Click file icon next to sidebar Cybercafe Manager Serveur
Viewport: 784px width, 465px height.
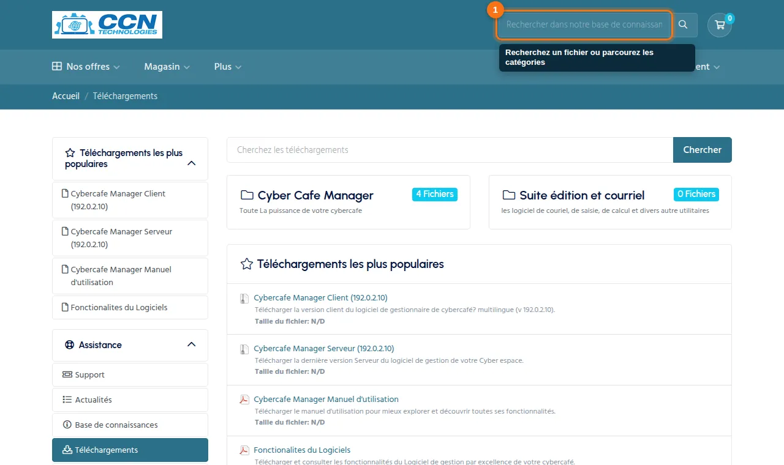(x=66, y=231)
